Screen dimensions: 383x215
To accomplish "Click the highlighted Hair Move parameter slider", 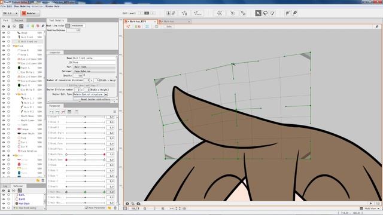I will pyautogui.click(x=85, y=192).
